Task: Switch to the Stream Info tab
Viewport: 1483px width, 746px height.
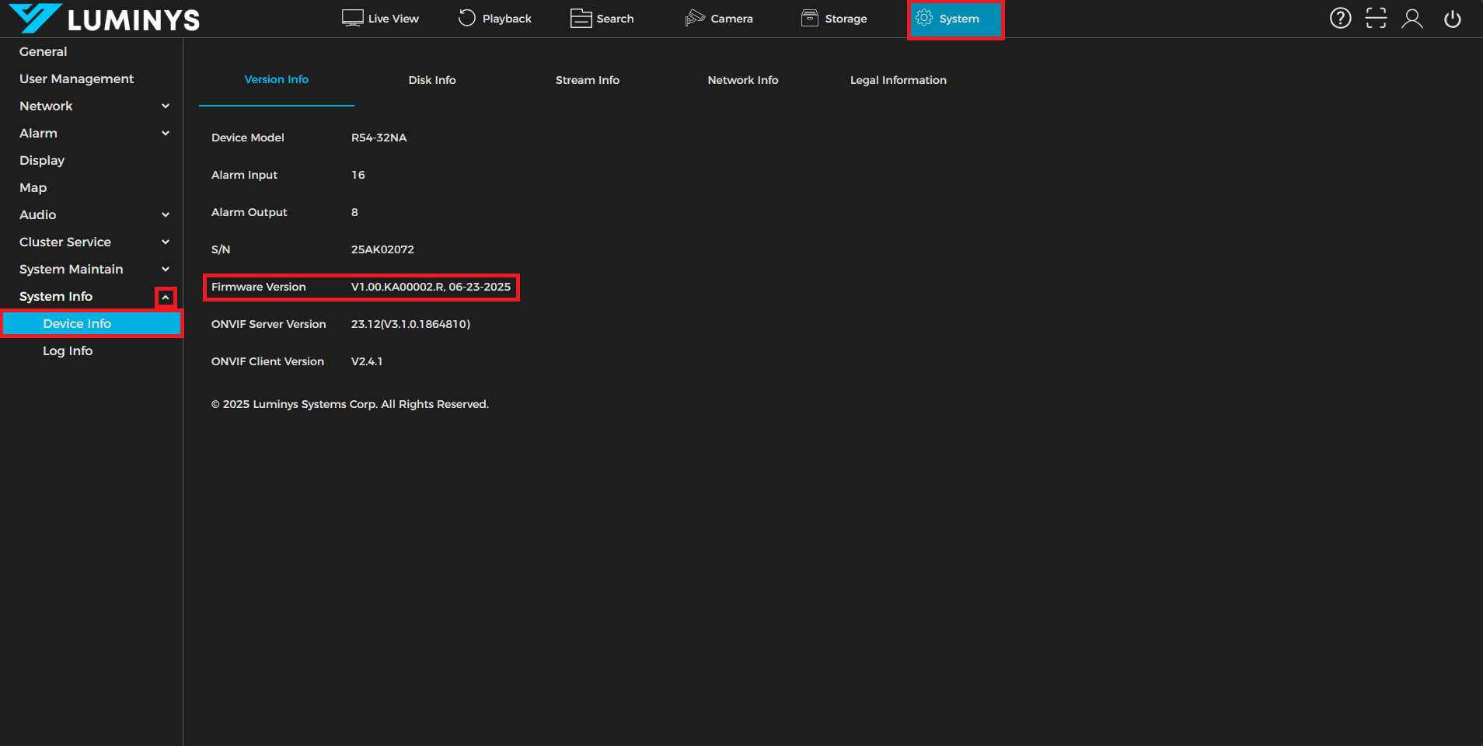Action: [x=587, y=80]
